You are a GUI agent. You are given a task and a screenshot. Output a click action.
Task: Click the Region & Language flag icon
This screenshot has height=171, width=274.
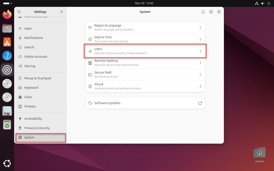(90, 28)
